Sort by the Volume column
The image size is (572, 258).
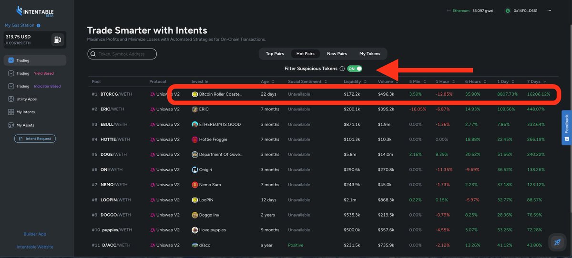pyautogui.click(x=387, y=82)
